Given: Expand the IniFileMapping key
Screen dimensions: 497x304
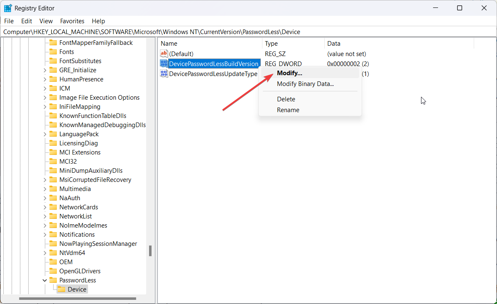Looking at the screenshot, I should click(x=45, y=107).
